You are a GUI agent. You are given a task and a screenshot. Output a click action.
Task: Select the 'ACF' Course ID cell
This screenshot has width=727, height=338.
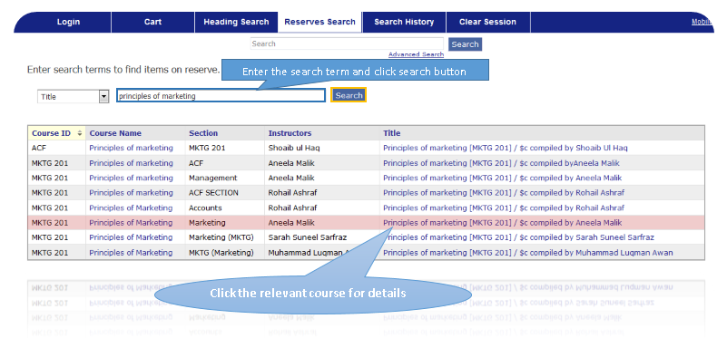[57, 149]
